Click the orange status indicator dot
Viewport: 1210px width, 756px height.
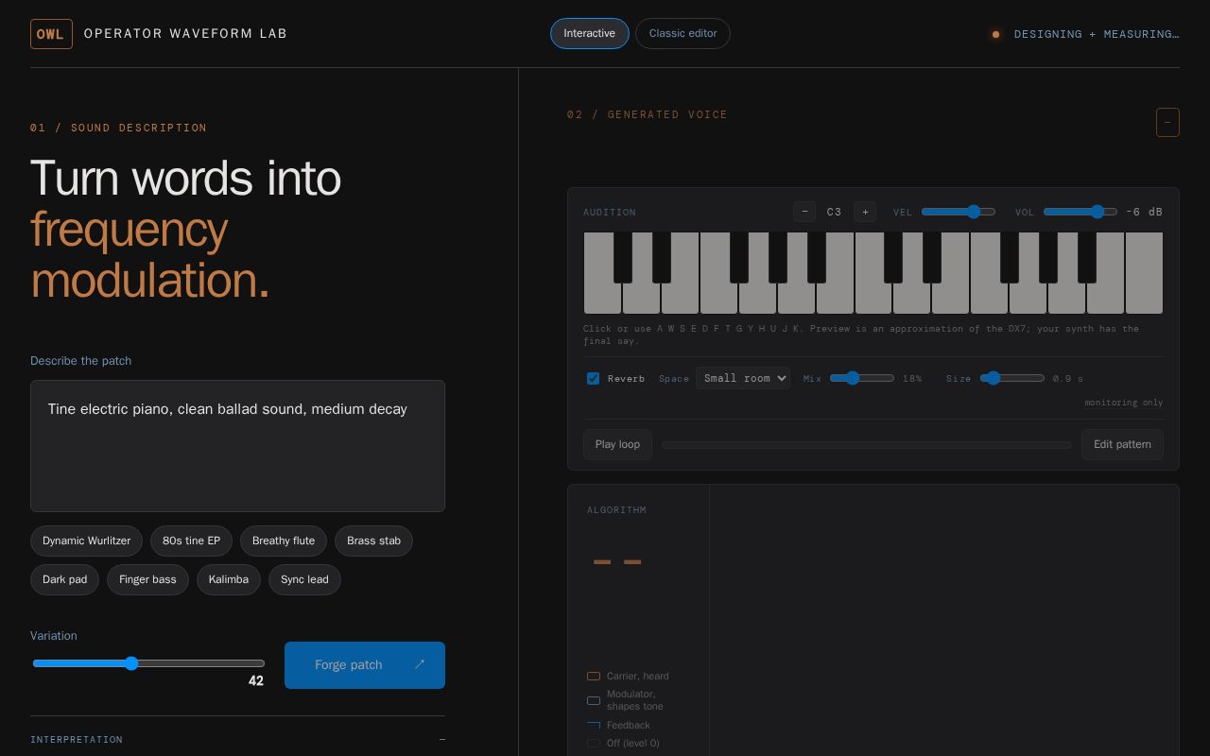(x=995, y=34)
